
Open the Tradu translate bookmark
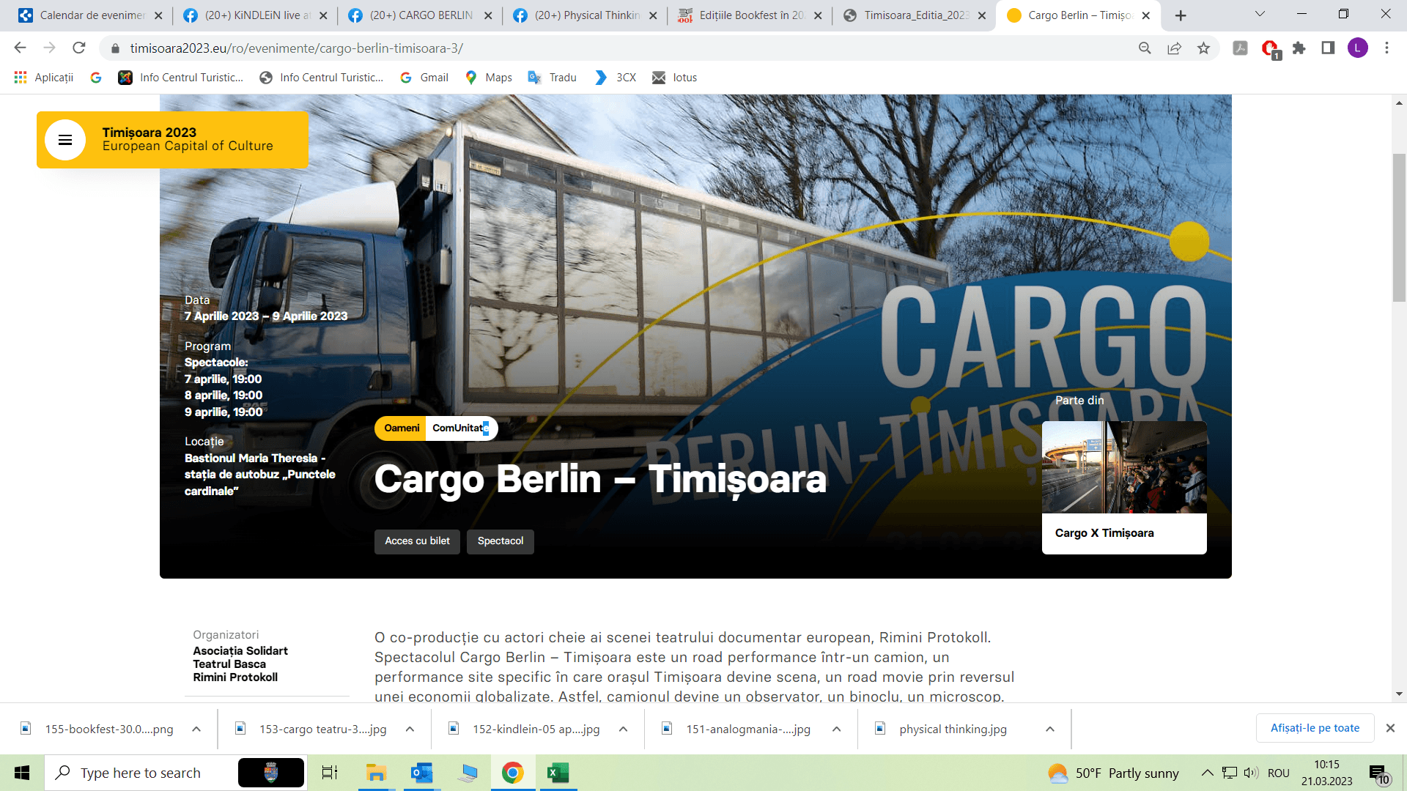point(553,78)
